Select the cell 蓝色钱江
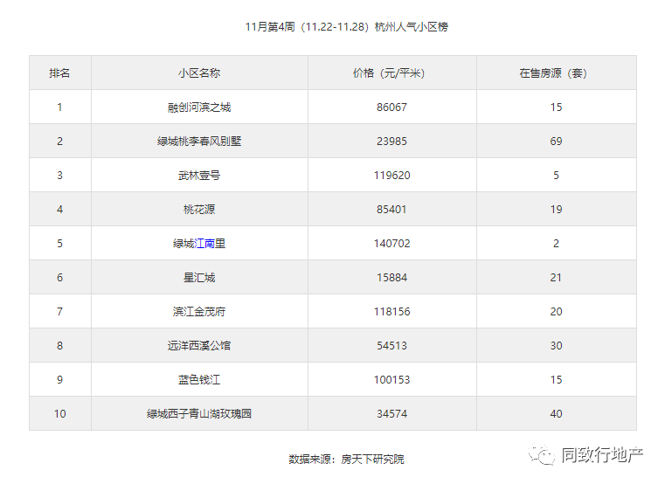Screen dimensions: 665x484 [x=199, y=380]
